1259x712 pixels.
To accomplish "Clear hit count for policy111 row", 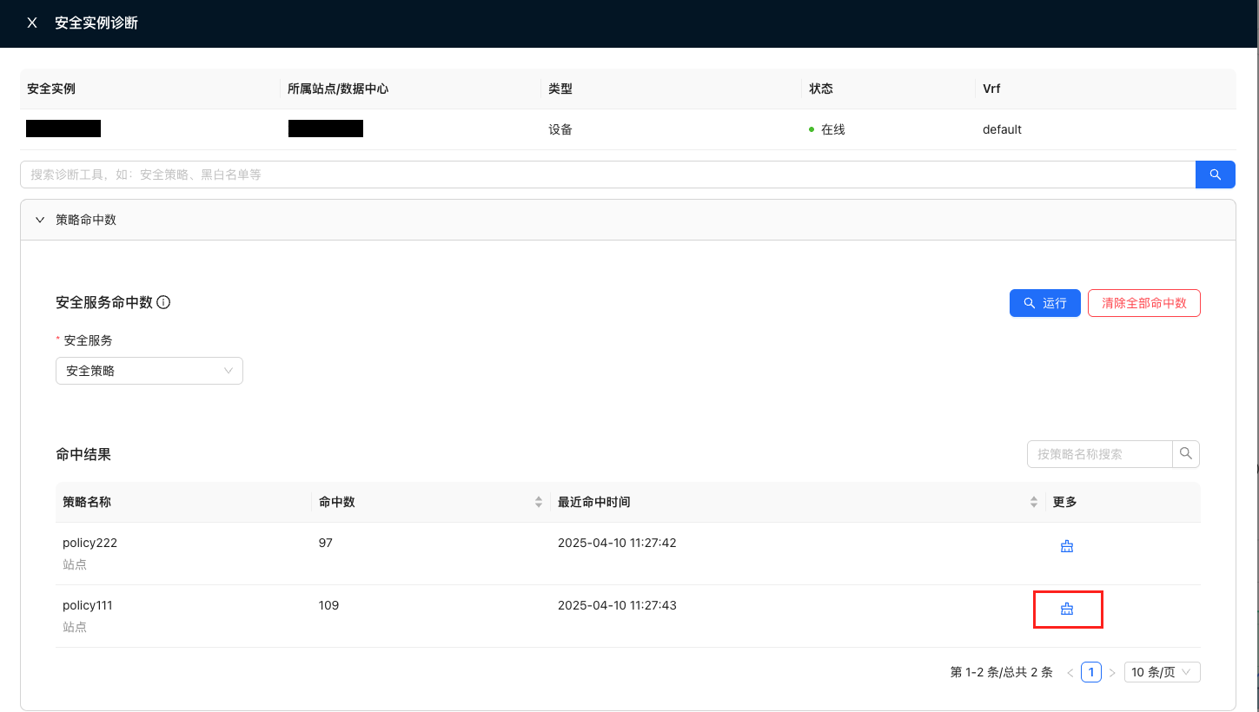I will point(1067,610).
